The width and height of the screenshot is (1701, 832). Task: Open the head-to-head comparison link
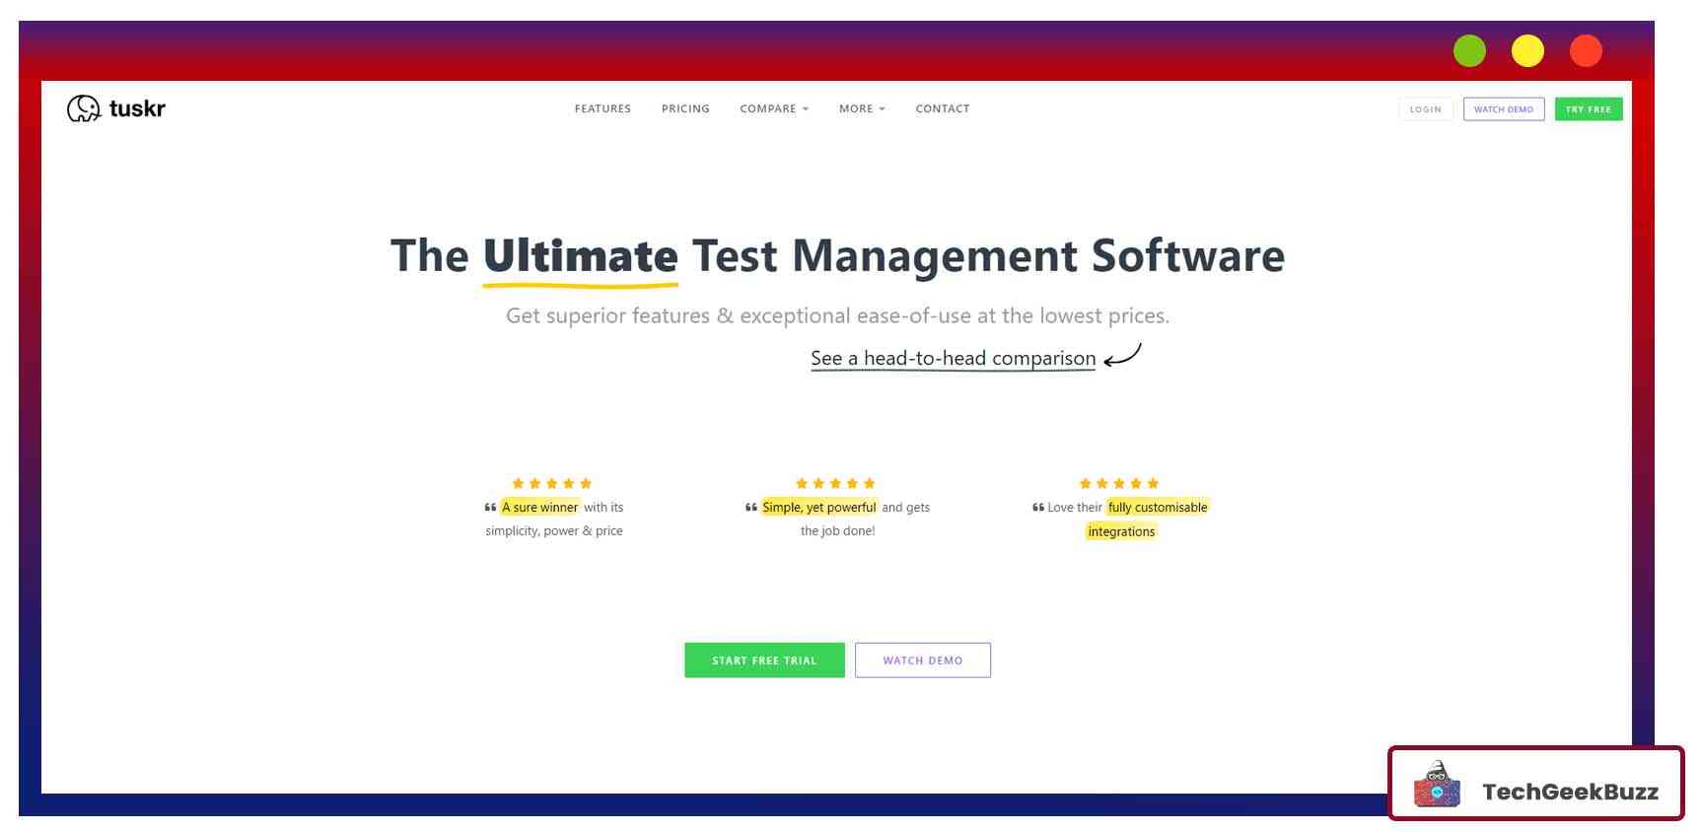[953, 359]
